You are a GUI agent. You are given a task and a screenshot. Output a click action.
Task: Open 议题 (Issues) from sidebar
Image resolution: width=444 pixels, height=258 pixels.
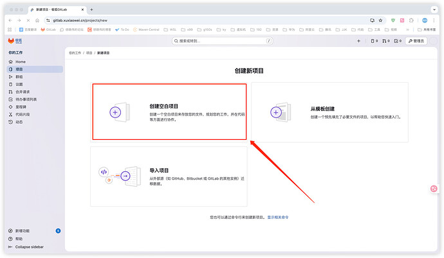pyautogui.click(x=19, y=84)
